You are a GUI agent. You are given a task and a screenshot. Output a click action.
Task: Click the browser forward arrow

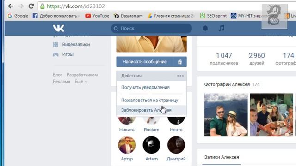click(21, 6)
